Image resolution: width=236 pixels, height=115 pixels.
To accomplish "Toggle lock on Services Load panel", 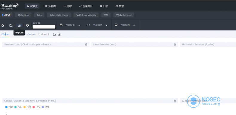I will click(x=86, y=45).
